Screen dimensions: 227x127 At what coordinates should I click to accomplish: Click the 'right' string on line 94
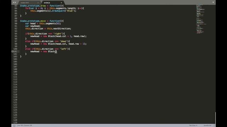[x=58, y=34]
